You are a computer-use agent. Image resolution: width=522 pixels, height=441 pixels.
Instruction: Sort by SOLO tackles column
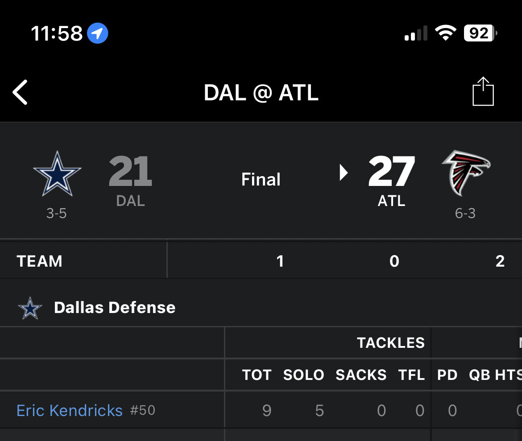pos(303,375)
